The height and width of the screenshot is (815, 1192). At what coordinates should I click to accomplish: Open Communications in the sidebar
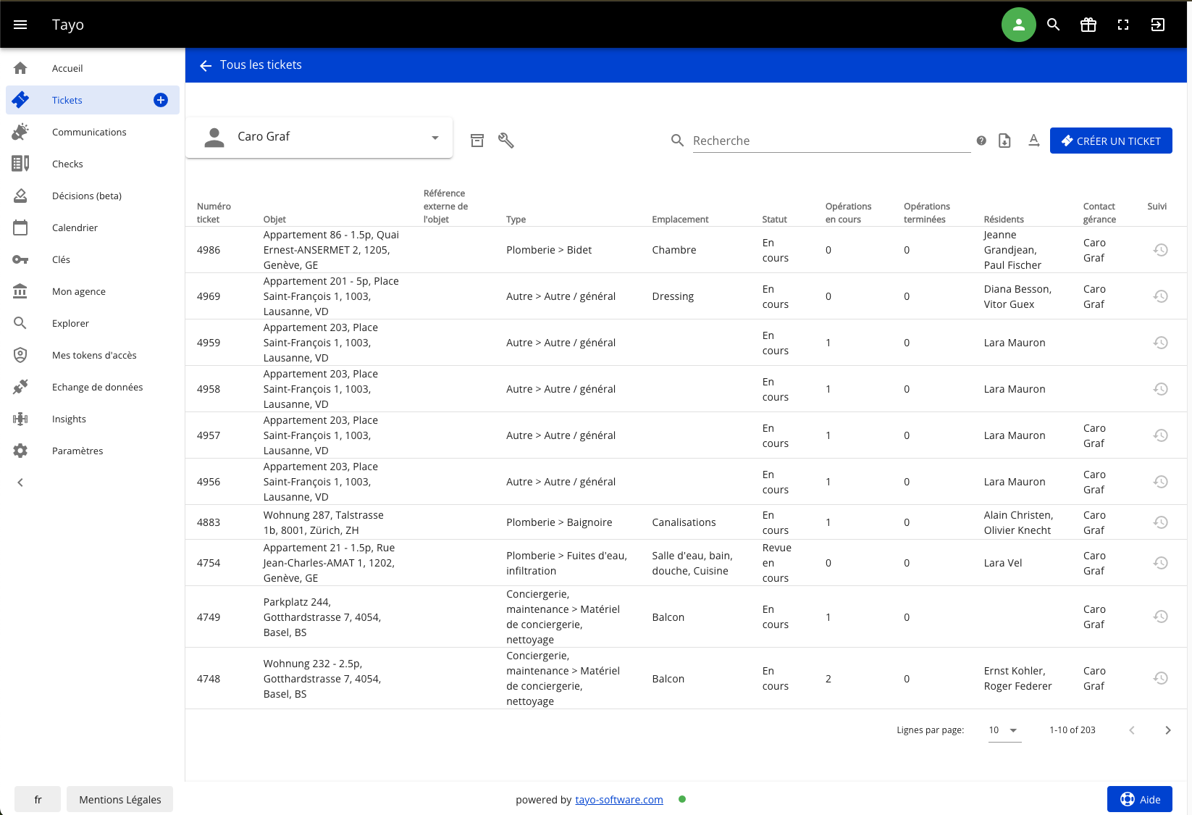point(89,132)
